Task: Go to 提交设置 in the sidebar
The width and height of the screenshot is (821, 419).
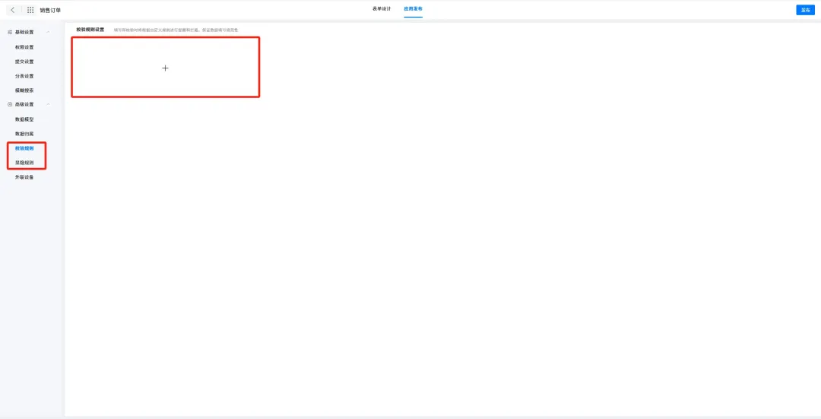Action: pos(24,62)
